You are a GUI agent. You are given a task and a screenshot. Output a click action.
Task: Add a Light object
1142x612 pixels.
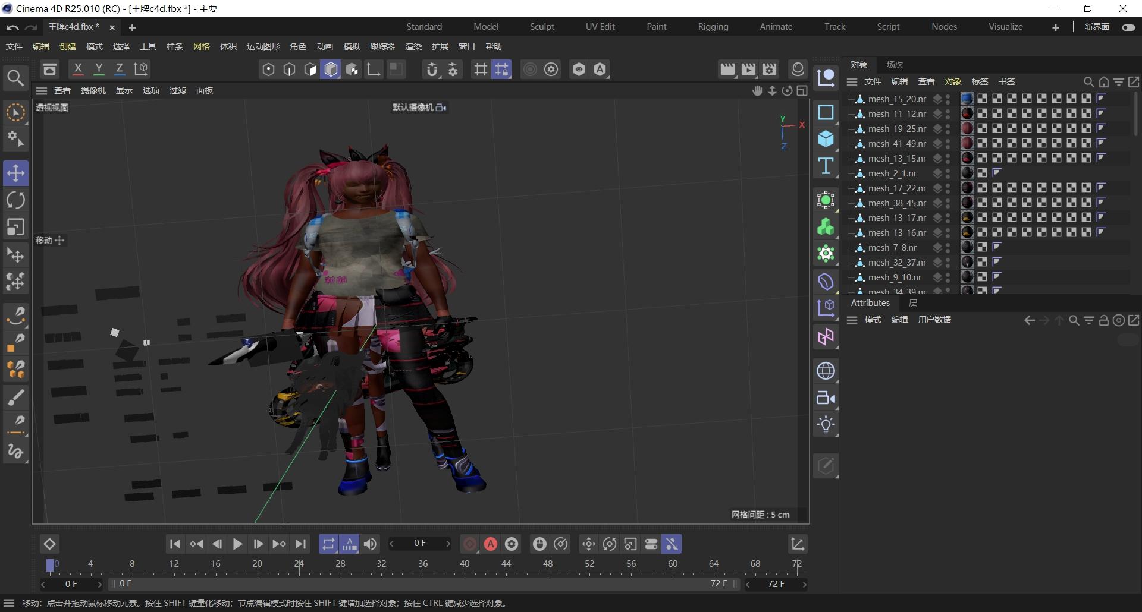tap(826, 425)
